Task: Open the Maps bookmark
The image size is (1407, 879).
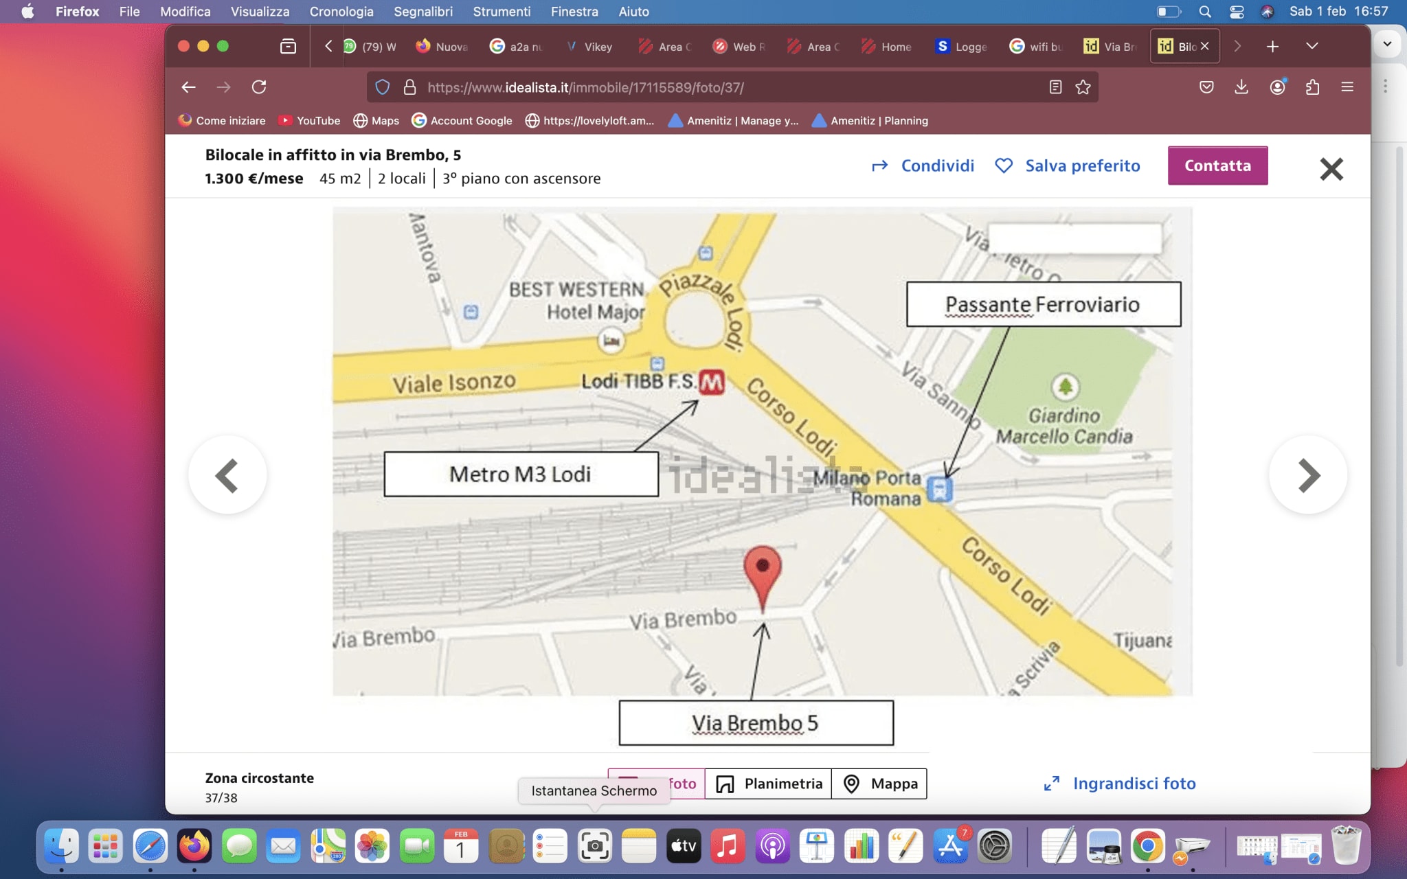Action: click(x=376, y=121)
